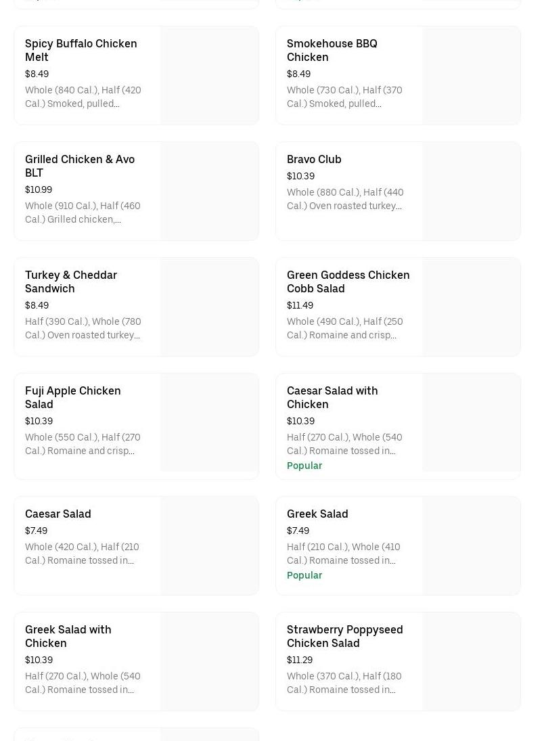
Task: Pick the Strawberry Poppyseed Chicken Salad title
Action: [344, 636]
